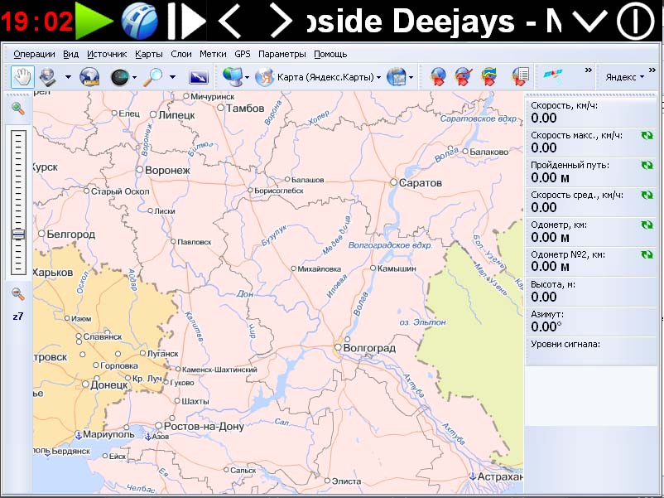Screen dimensions: 664x498
Task: Toggle GPS receiver connection satellite icon
Action: pyautogui.click(x=553, y=77)
